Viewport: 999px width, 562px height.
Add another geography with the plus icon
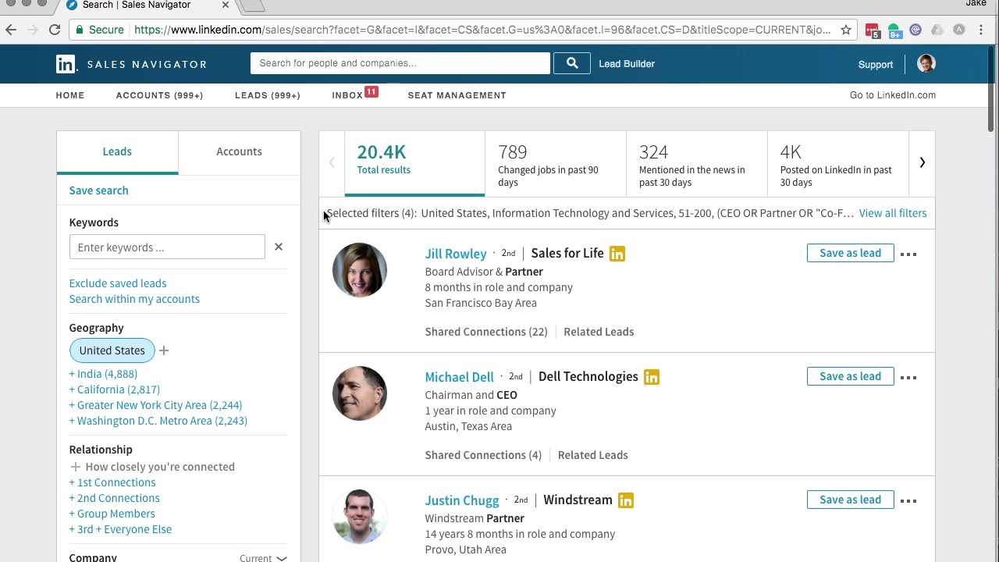pyautogui.click(x=164, y=350)
